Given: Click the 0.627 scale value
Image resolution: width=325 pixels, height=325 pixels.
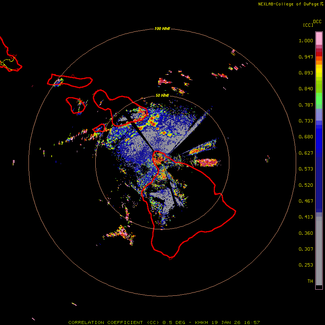Looking at the screenshot, I should coord(306,153).
